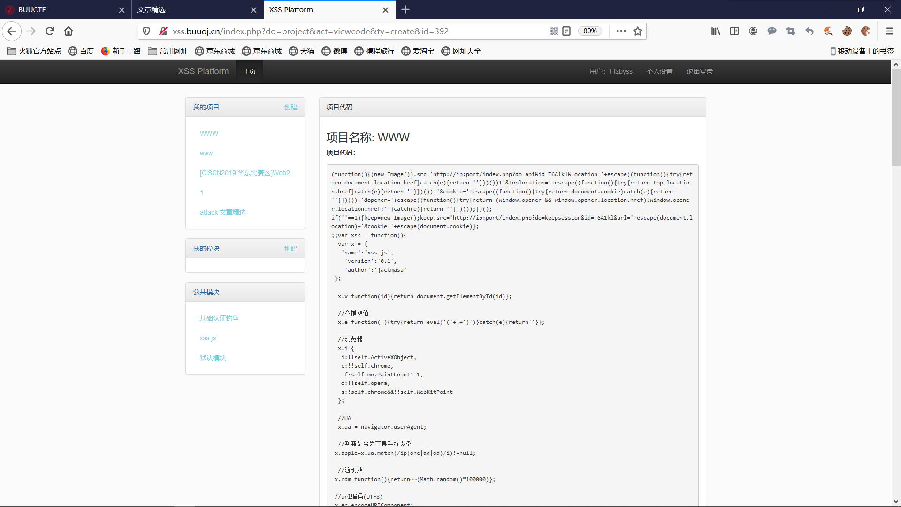The height and width of the screenshot is (507, 901).
Task: Bookmark this page with the star icon
Action: (x=638, y=31)
